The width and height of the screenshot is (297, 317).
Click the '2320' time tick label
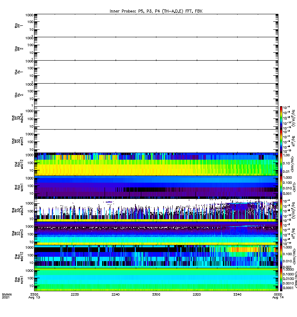click(x=197, y=294)
